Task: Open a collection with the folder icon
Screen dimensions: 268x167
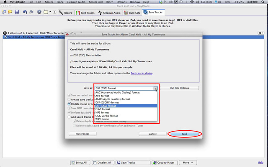Action: [10, 12]
